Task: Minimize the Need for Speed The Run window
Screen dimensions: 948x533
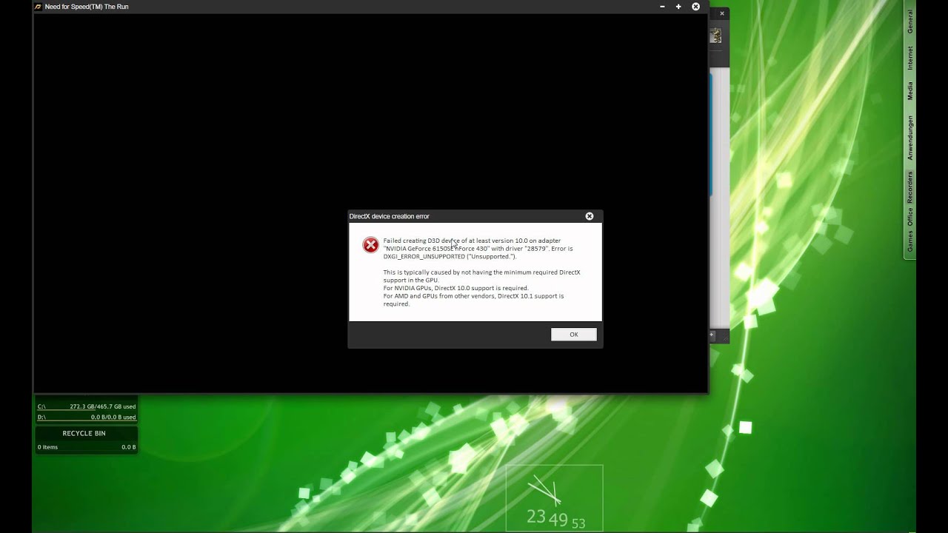Action: pyautogui.click(x=662, y=7)
